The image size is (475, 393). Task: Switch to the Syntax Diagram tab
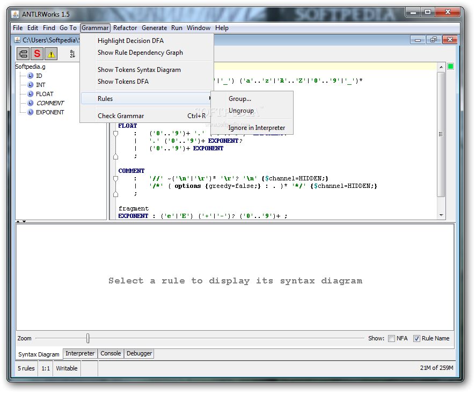39,354
